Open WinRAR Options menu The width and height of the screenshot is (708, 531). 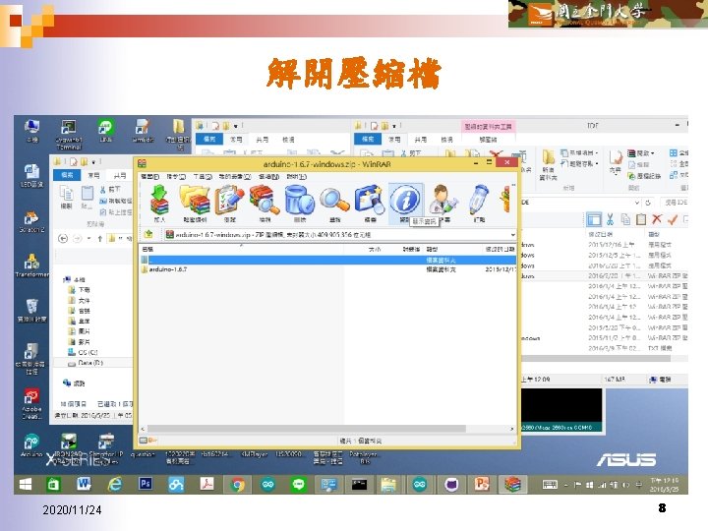268,177
